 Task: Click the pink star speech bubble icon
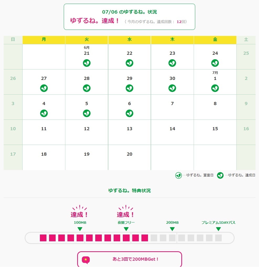(x=86, y=259)
